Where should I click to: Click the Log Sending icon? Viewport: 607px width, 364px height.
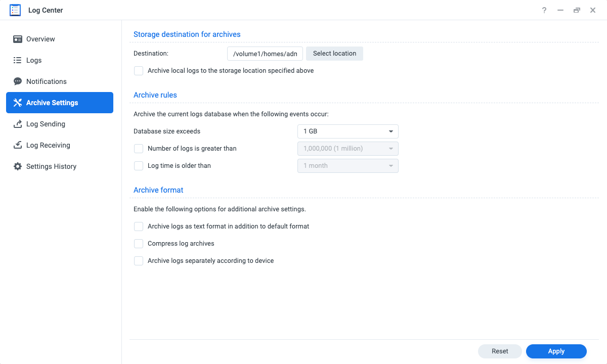18,124
